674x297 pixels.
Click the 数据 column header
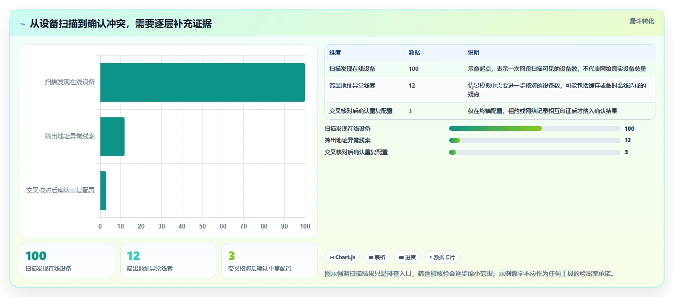point(415,53)
